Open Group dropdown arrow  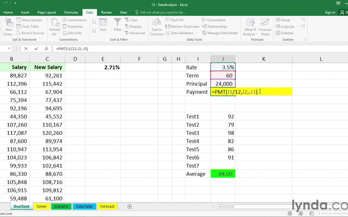coord(294,20)
